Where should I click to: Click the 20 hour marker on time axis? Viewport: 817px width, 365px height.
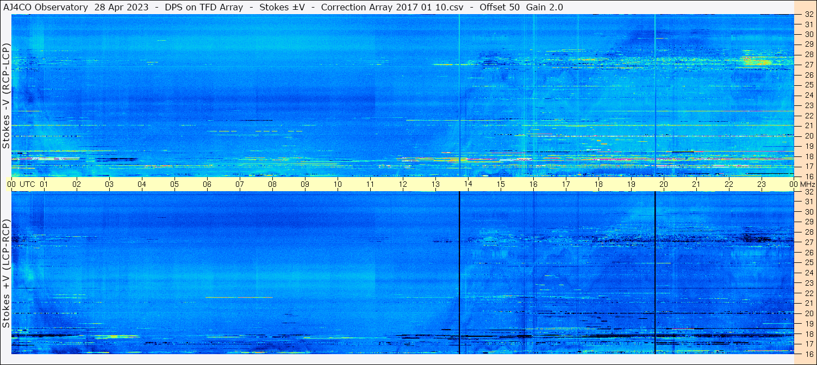664,184
